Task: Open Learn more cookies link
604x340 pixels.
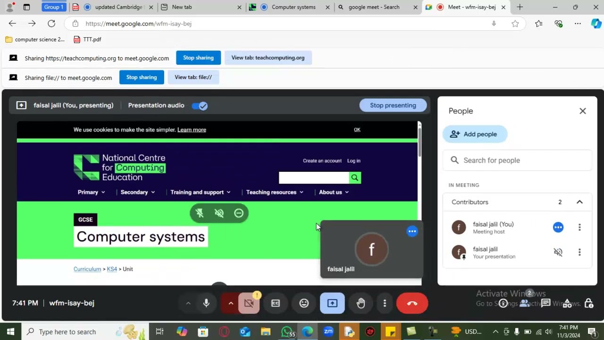Action: coord(192,130)
